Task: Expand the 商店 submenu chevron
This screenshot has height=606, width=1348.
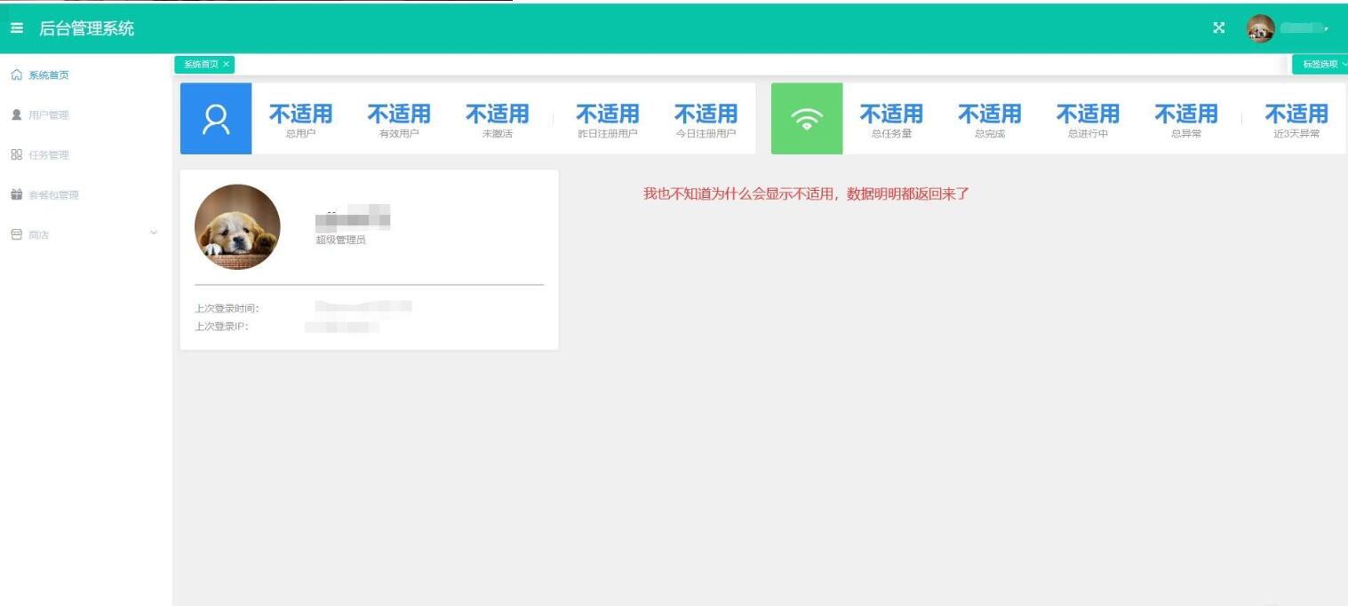Action: tap(154, 233)
